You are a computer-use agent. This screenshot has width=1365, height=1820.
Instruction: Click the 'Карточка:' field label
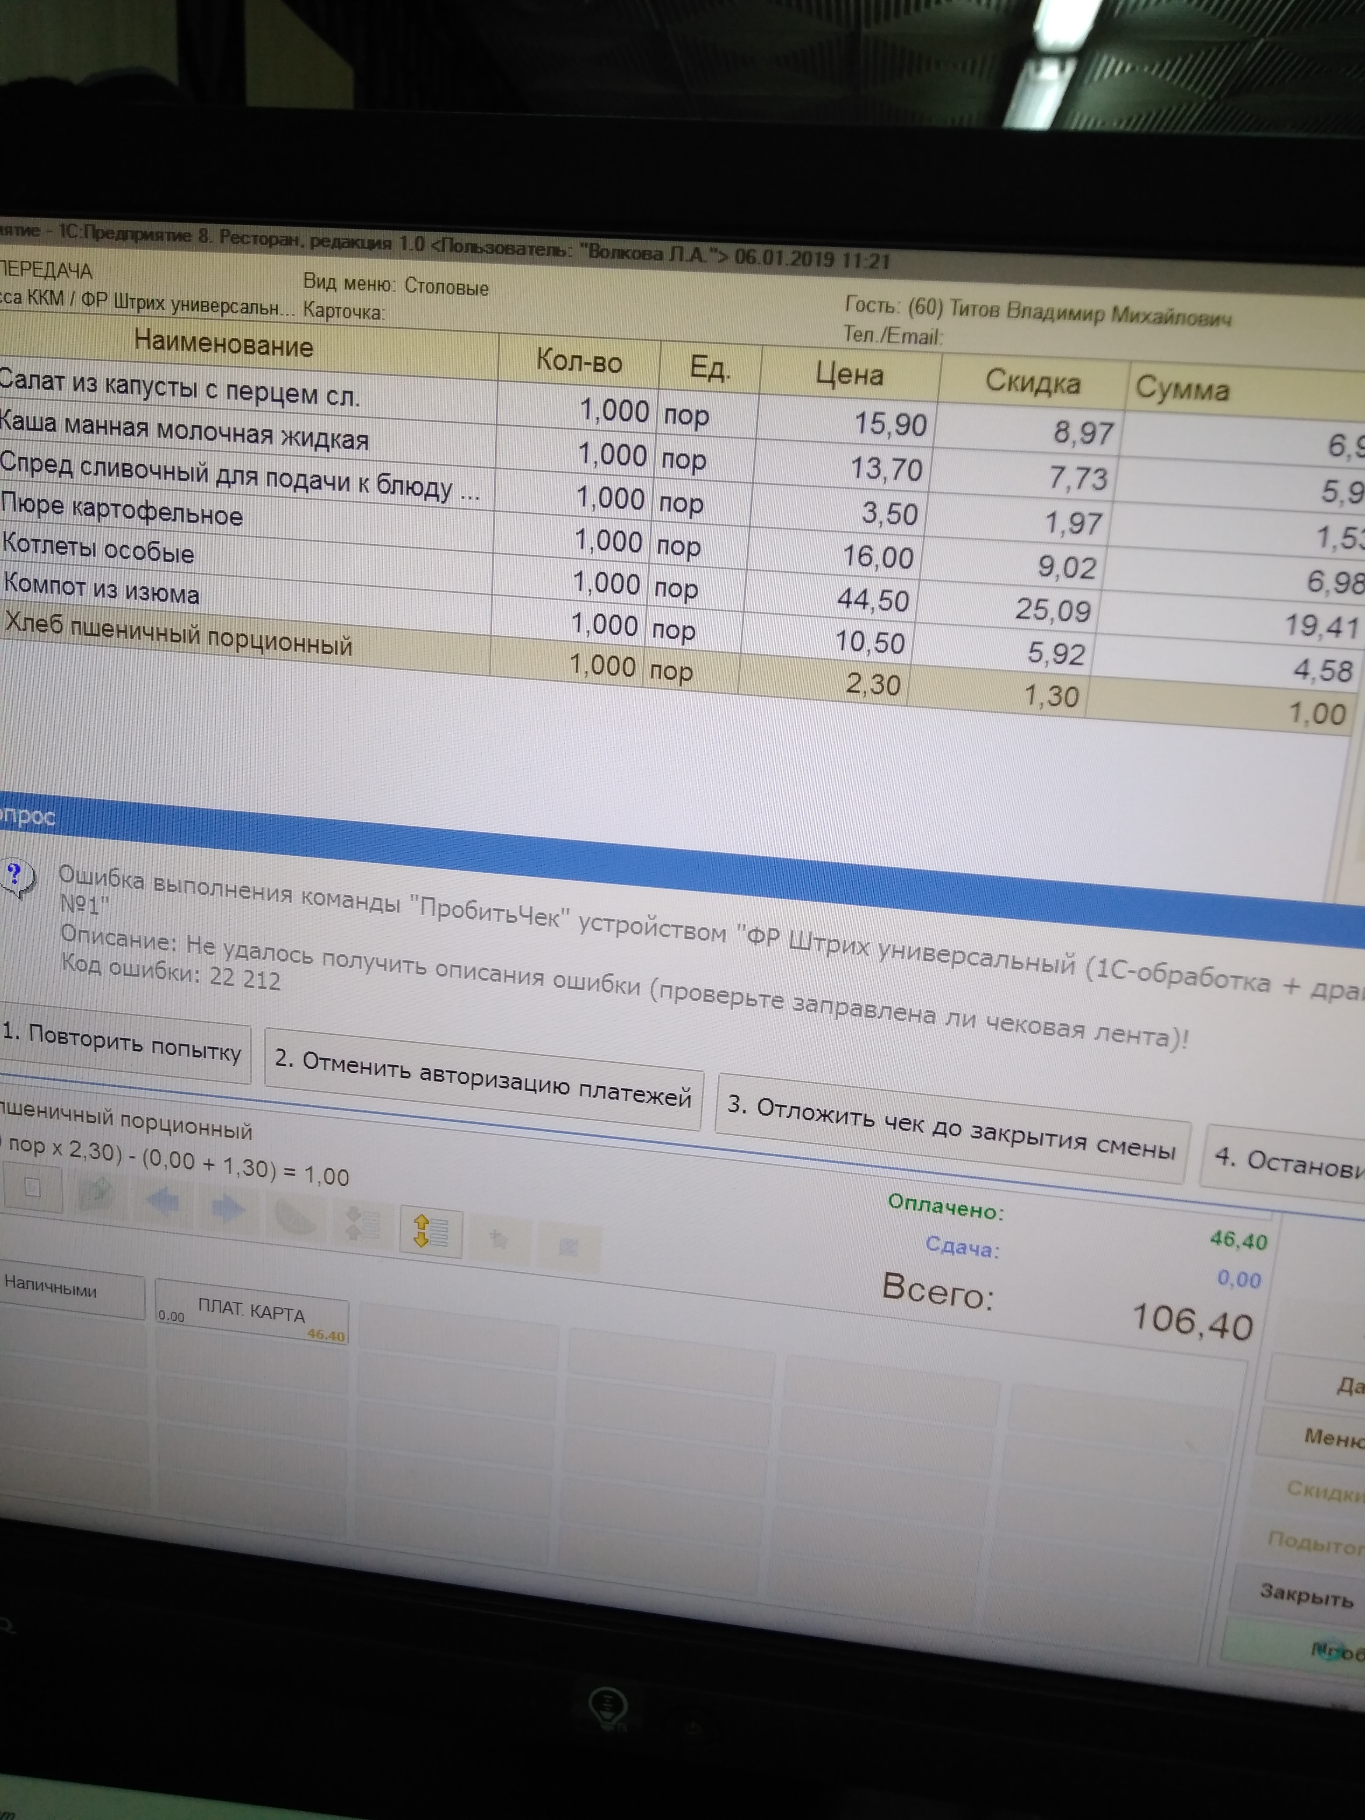(x=344, y=311)
